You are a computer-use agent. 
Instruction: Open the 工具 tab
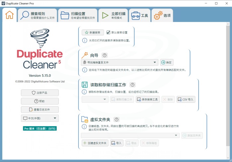tap(140, 15)
